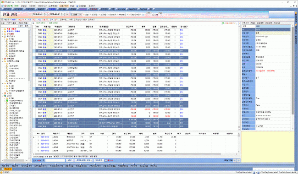Click the star icon of blue favorites node
This screenshot has width=298, height=174.
coord(5,31)
